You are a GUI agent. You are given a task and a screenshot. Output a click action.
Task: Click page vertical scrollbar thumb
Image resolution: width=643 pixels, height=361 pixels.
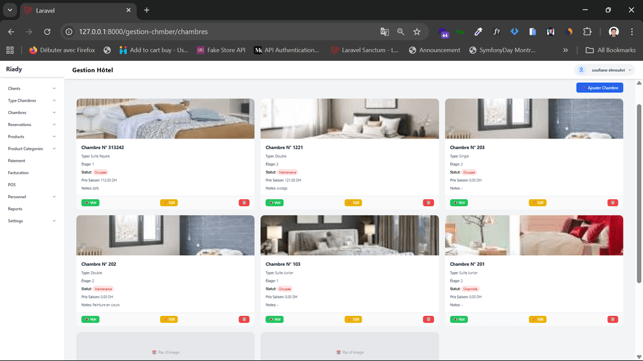(639, 193)
